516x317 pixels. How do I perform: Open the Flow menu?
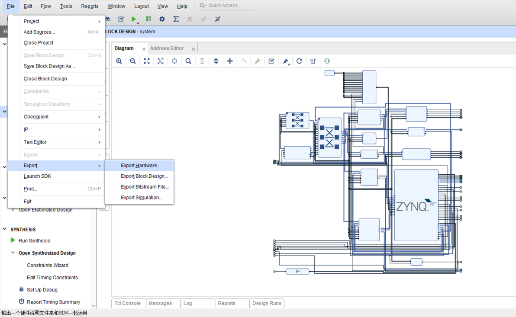[x=46, y=6]
